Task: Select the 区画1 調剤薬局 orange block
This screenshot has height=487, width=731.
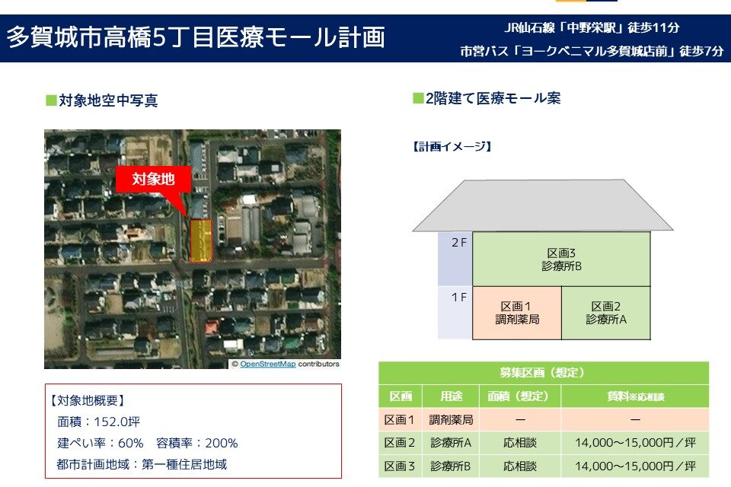Action: coord(517,313)
